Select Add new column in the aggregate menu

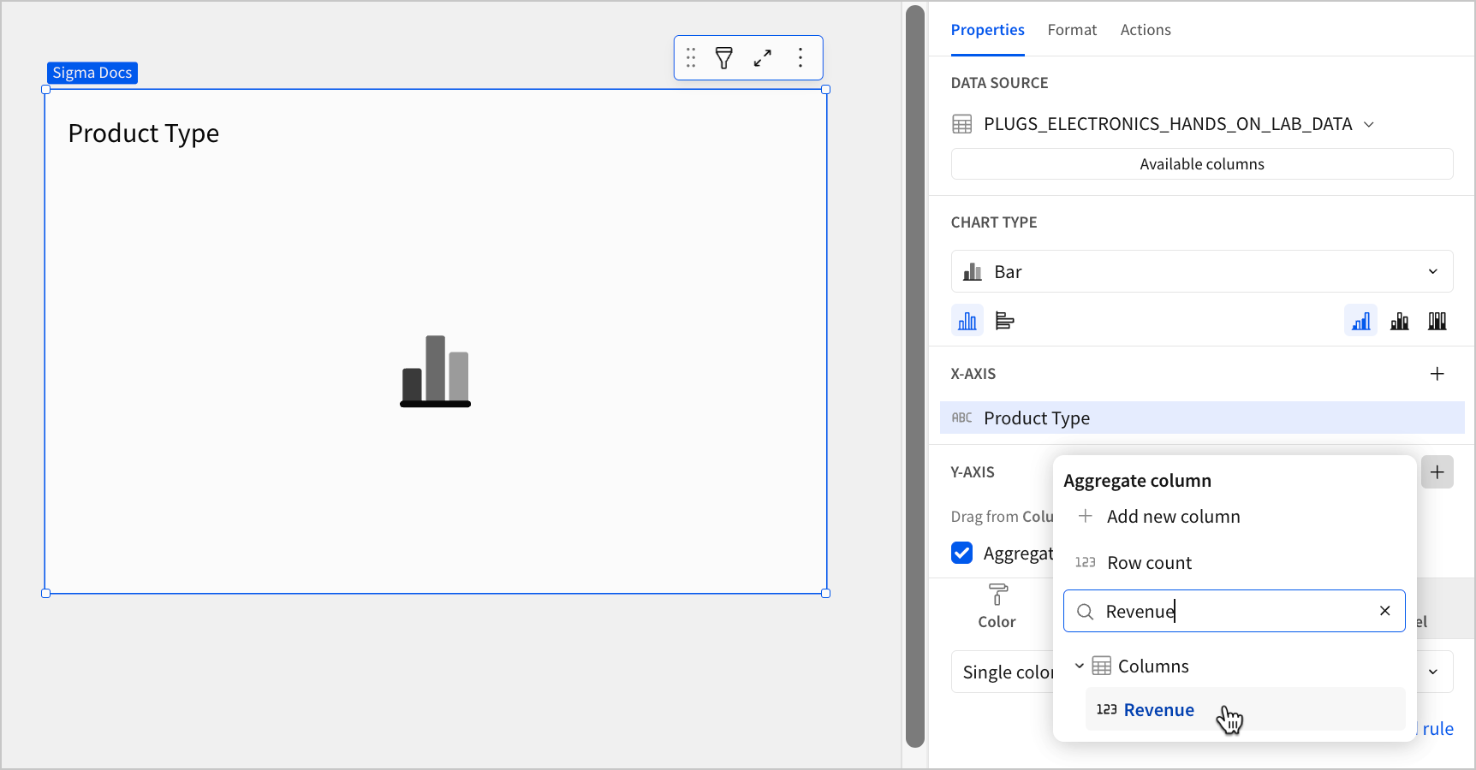(1174, 516)
